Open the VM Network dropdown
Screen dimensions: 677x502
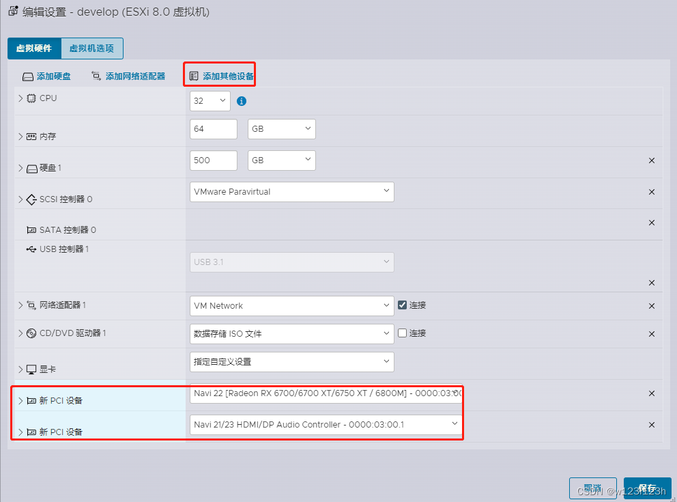click(292, 306)
